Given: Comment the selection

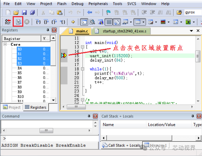Looking at the screenshot, I should coord(160,13).
